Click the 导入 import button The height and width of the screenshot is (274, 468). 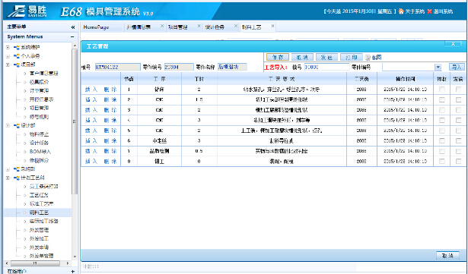tap(457, 67)
